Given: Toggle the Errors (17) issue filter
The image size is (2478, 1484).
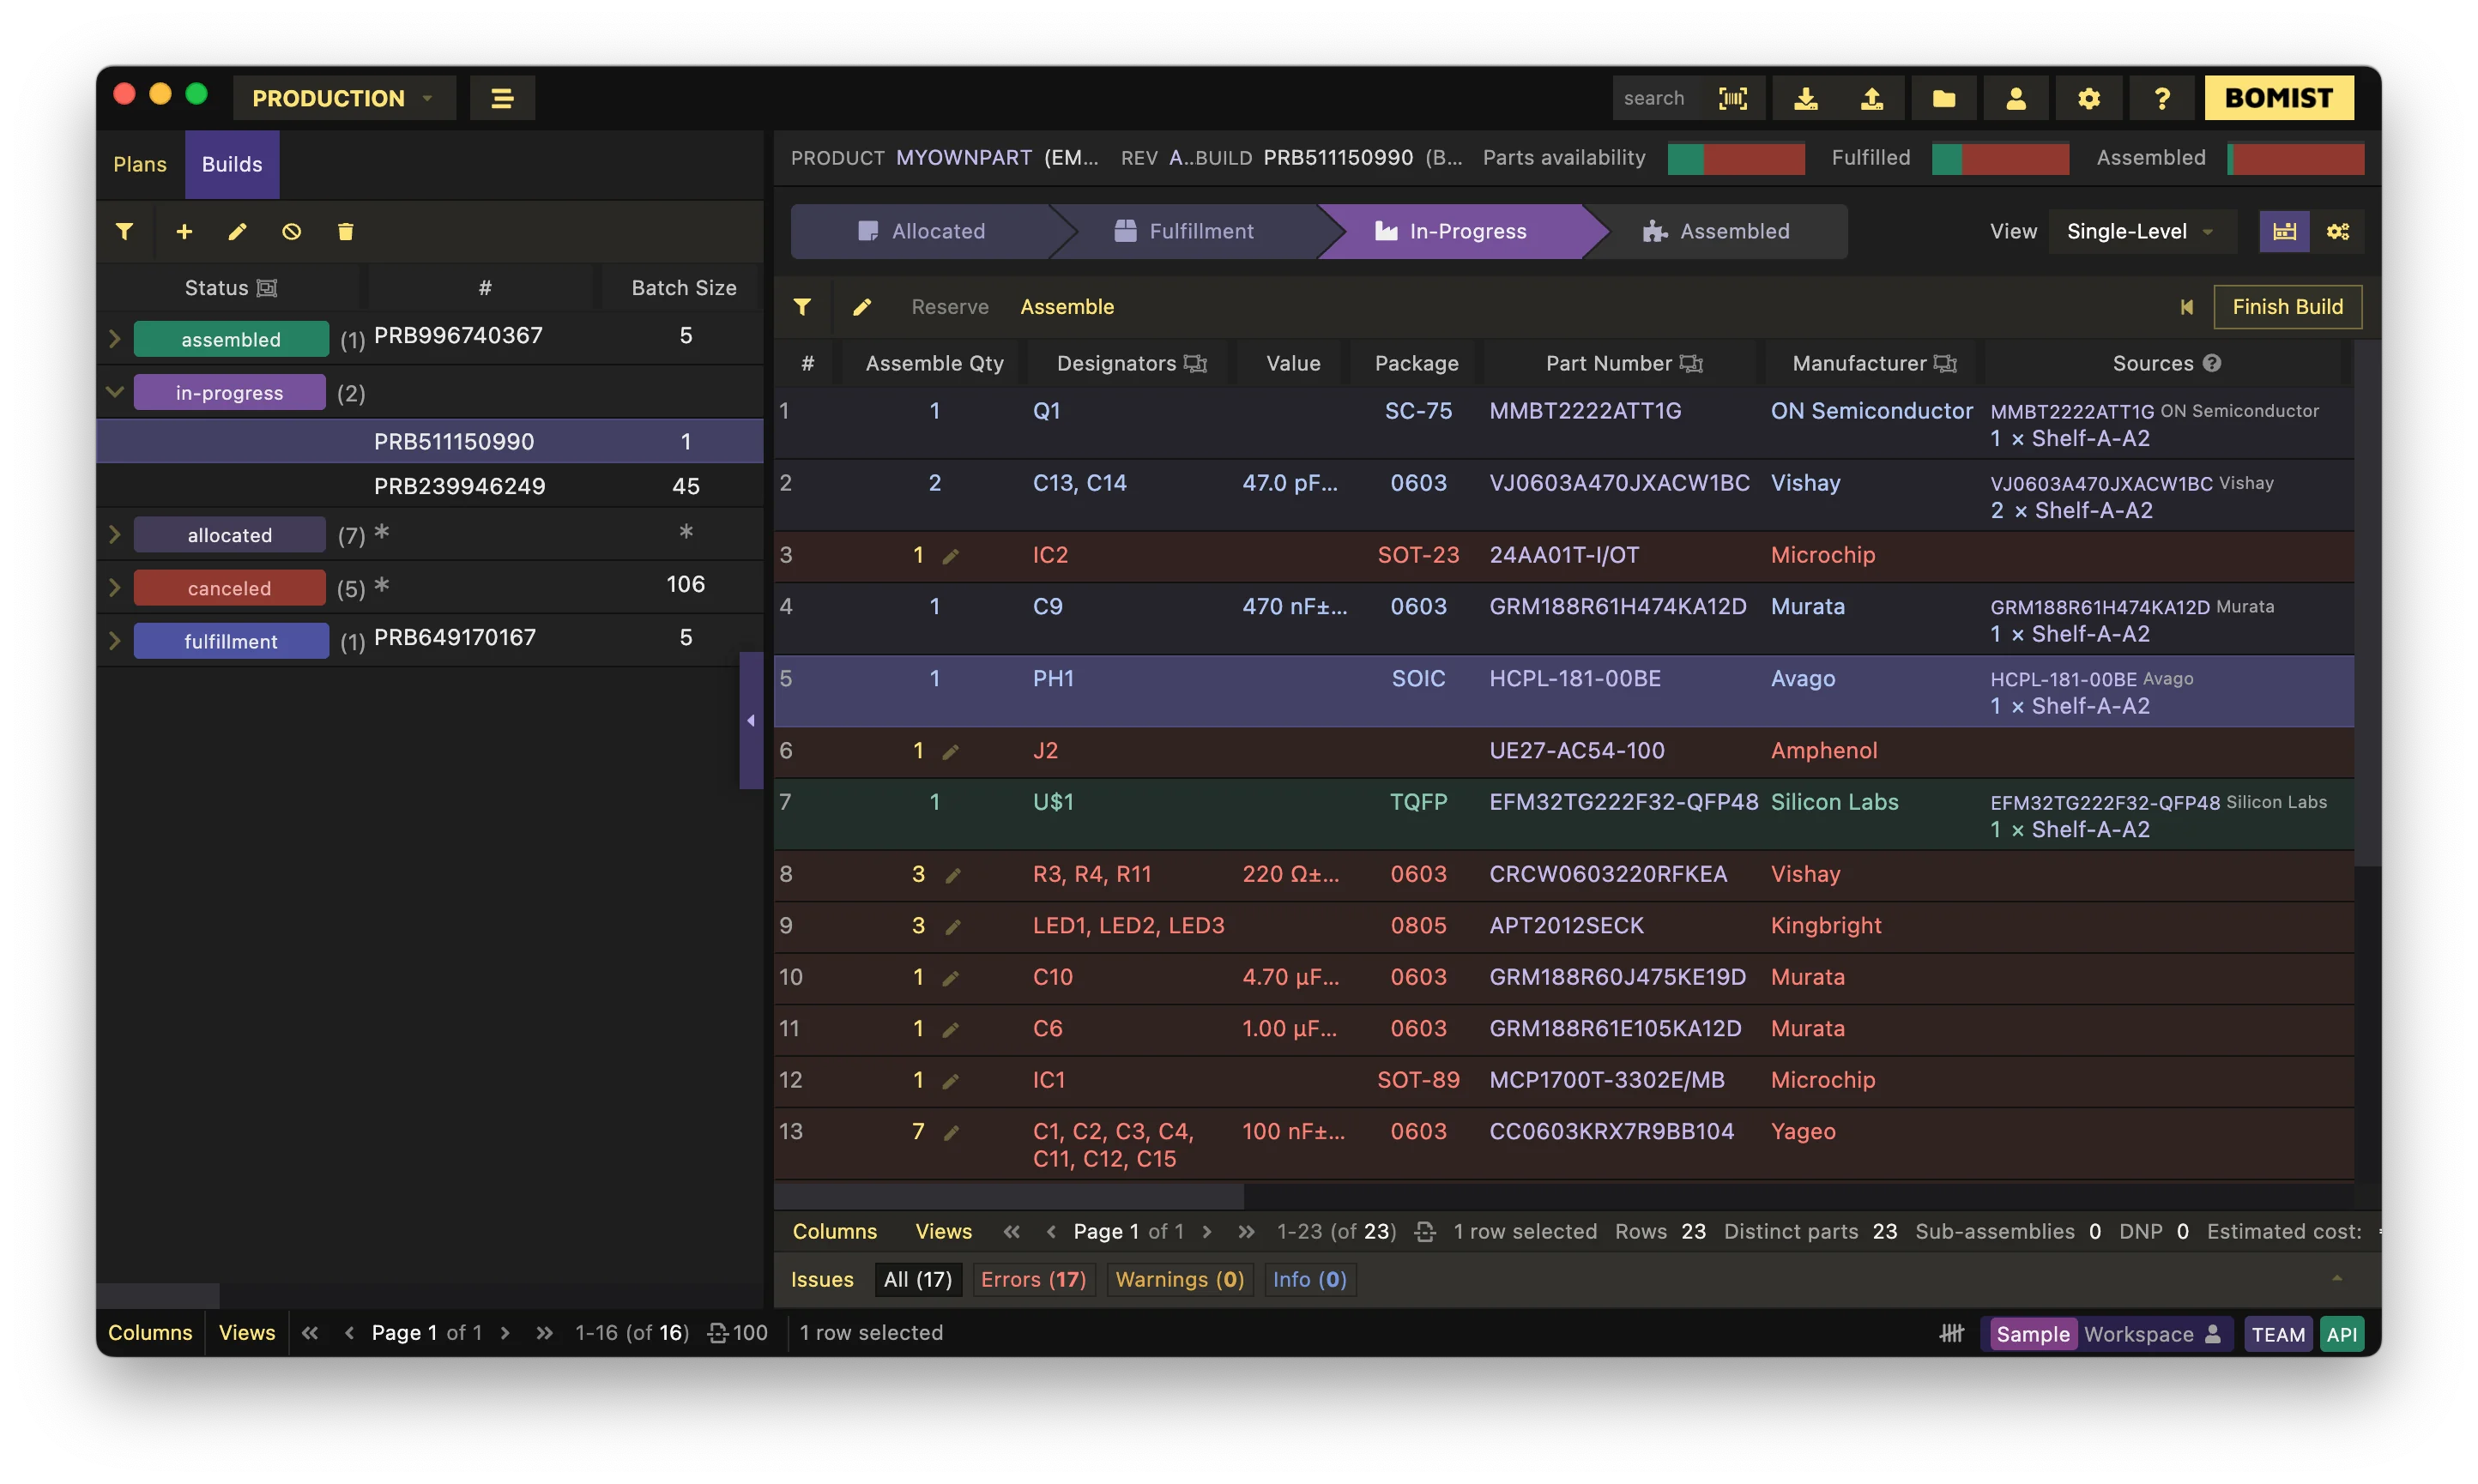Looking at the screenshot, I should tap(1033, 1279).
